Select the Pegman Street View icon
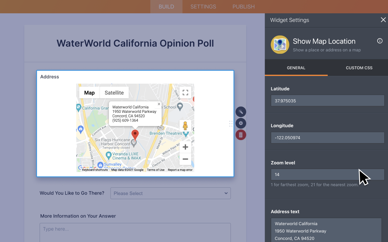The height and width of the screenshot is (242, 388). [x=185, y=126]
